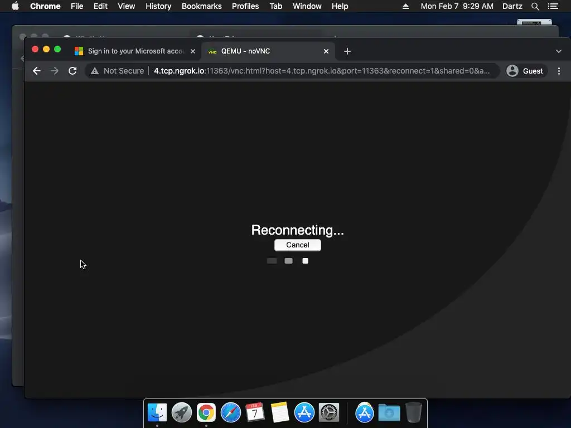Viewport: 571px width, 428px height.
Task: Open the Window menu
Action: coord(307,6)
